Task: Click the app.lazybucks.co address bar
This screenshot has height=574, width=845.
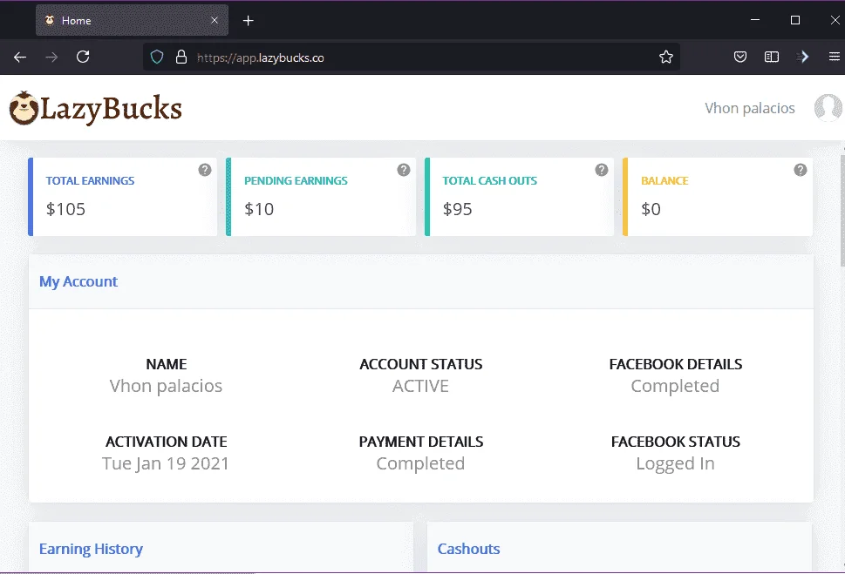Action: (x=411, y=57)
